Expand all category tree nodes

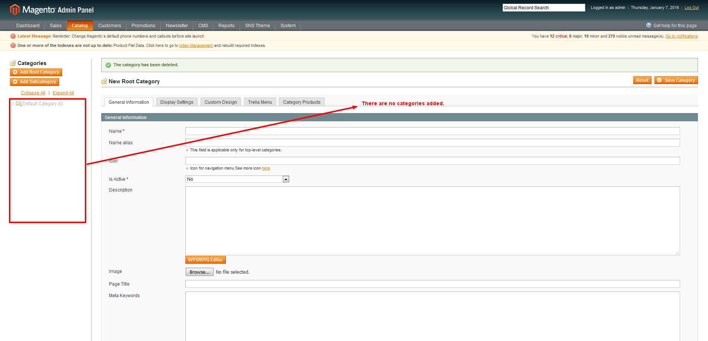tap(63, 93)
